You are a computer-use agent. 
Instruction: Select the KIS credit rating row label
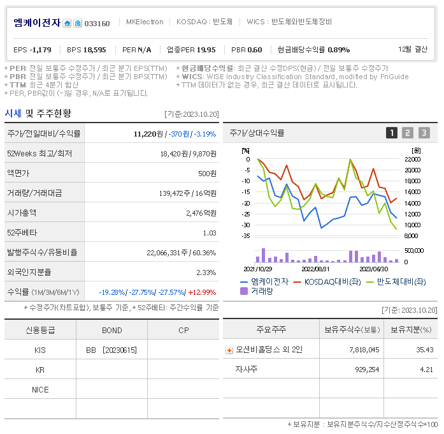click(40, 350)
